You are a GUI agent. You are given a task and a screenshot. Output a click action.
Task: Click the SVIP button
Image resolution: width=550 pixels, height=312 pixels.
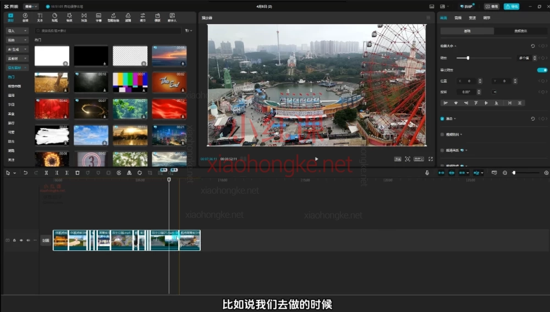click(x=467, y=6)
